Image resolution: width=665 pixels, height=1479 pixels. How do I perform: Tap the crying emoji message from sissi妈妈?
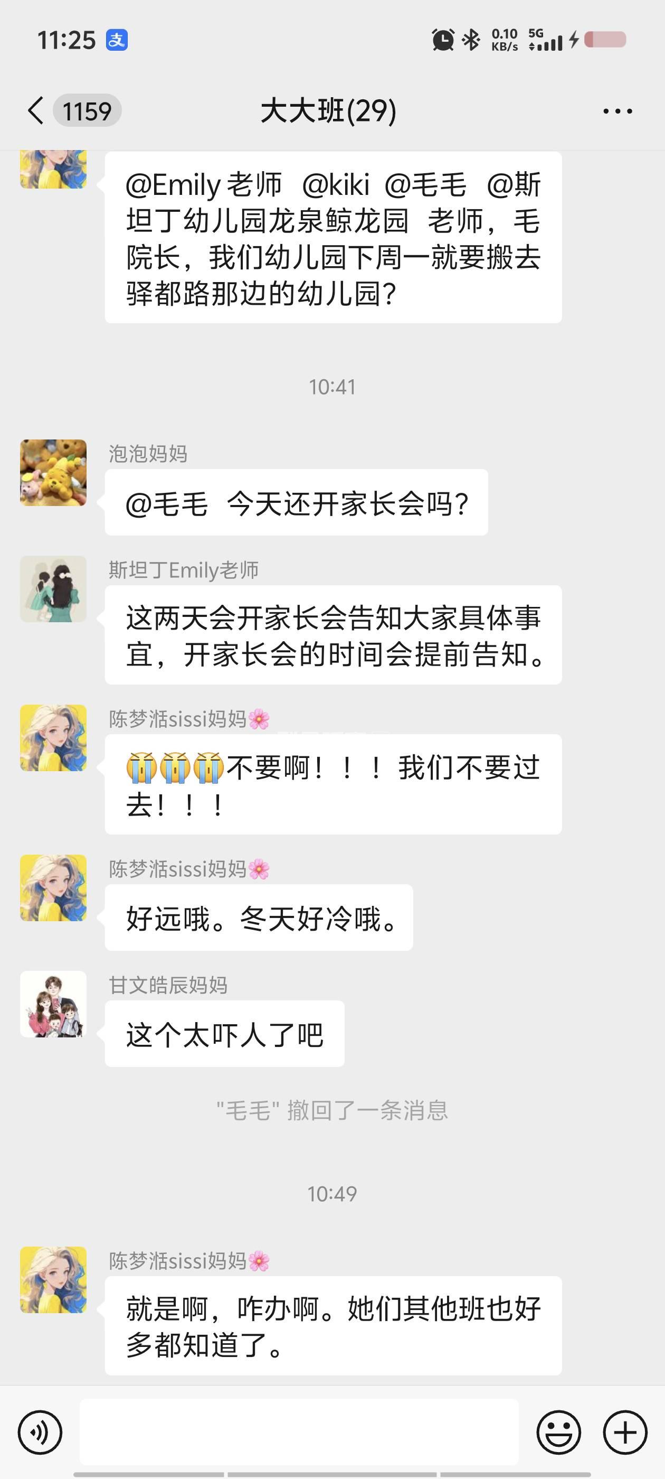pyautogui.click(x=334, y=784)
